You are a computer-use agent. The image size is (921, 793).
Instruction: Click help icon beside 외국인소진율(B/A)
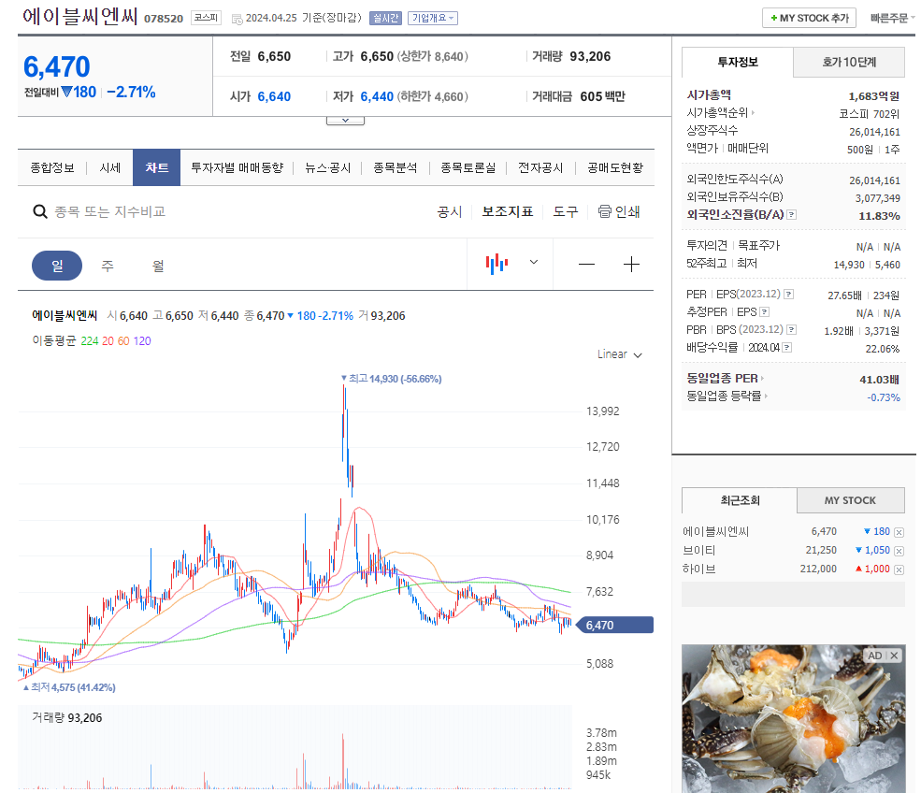coord(791,214)
